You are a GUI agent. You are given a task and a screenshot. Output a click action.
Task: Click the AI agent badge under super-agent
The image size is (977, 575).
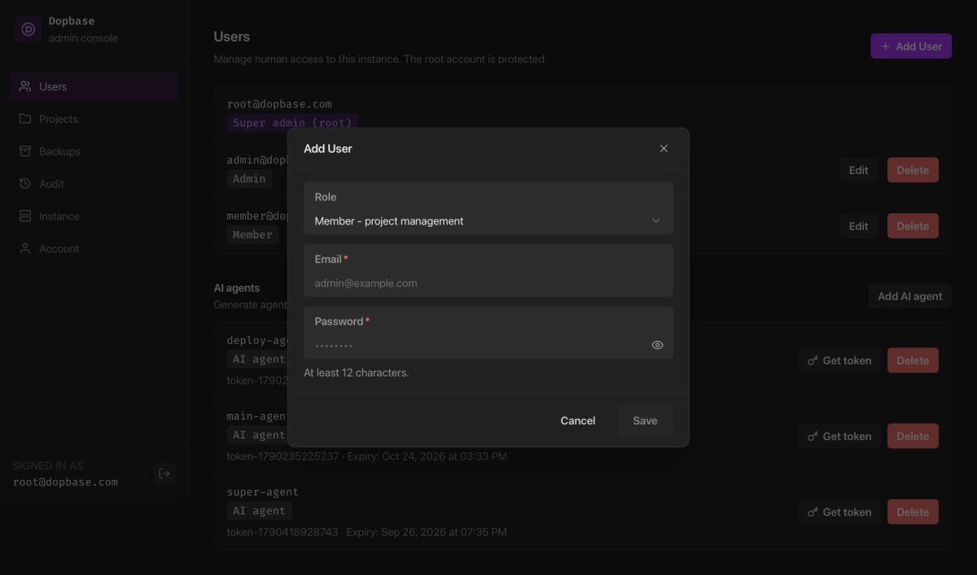pyautogui.click(x=259, y=511)
